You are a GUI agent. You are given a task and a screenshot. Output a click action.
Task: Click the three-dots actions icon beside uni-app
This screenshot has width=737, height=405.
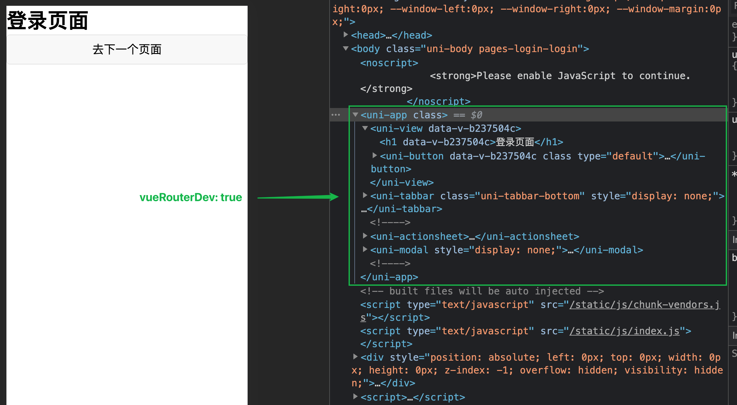(336, 115)
